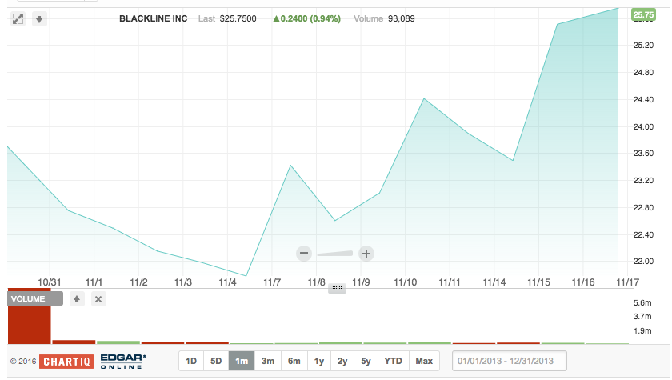Click the down arrow icon beside expand
The image size is (672, 380).
click(39, 19)
